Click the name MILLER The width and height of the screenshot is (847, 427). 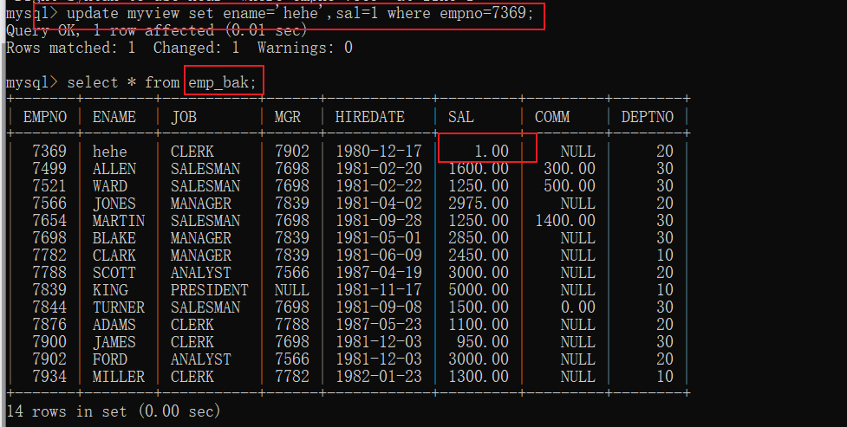(x=118, y=376)
